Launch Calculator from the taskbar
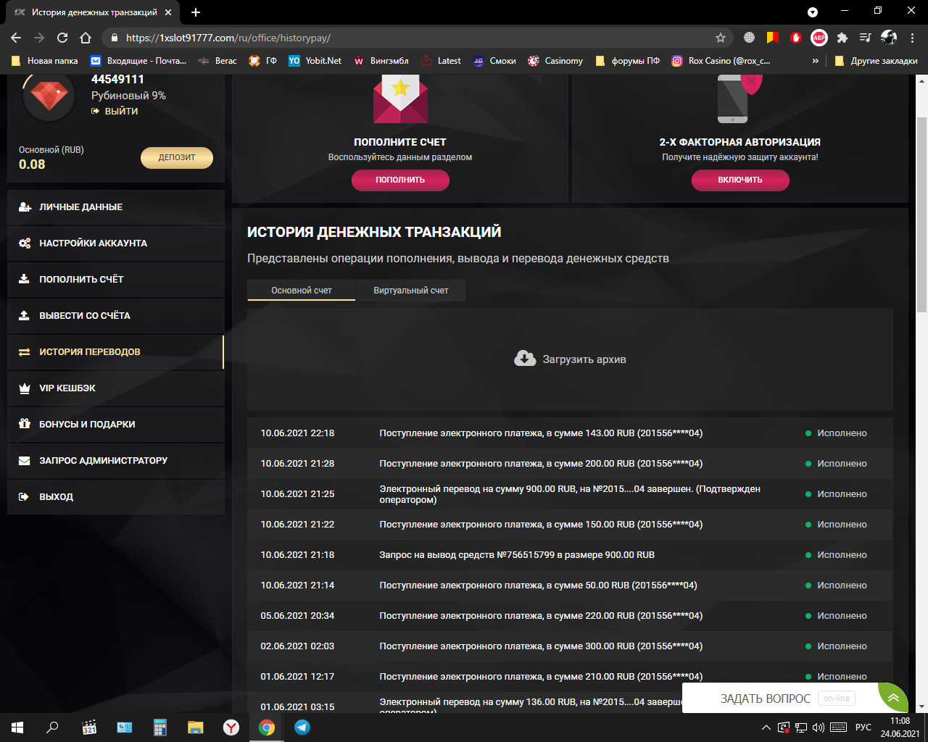The height and width of the screenshot is (742, 928). pyautogui.click(x=160, y=728)
